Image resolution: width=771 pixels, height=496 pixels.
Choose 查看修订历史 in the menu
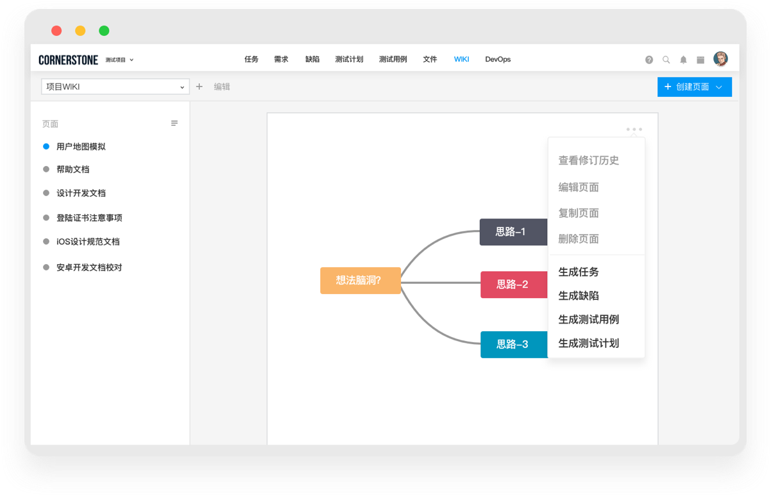tap(589, 160)
